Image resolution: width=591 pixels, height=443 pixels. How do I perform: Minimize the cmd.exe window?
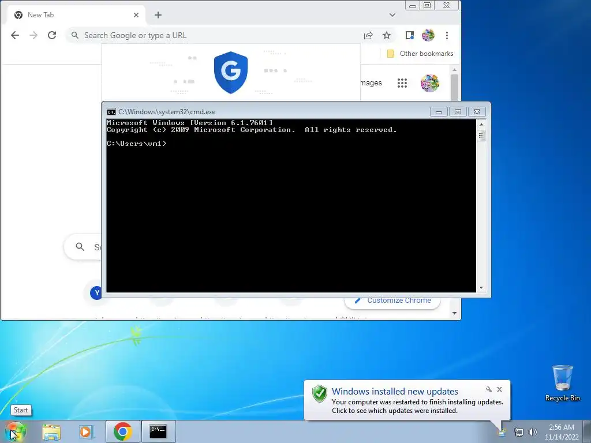(x=439, y=112)
